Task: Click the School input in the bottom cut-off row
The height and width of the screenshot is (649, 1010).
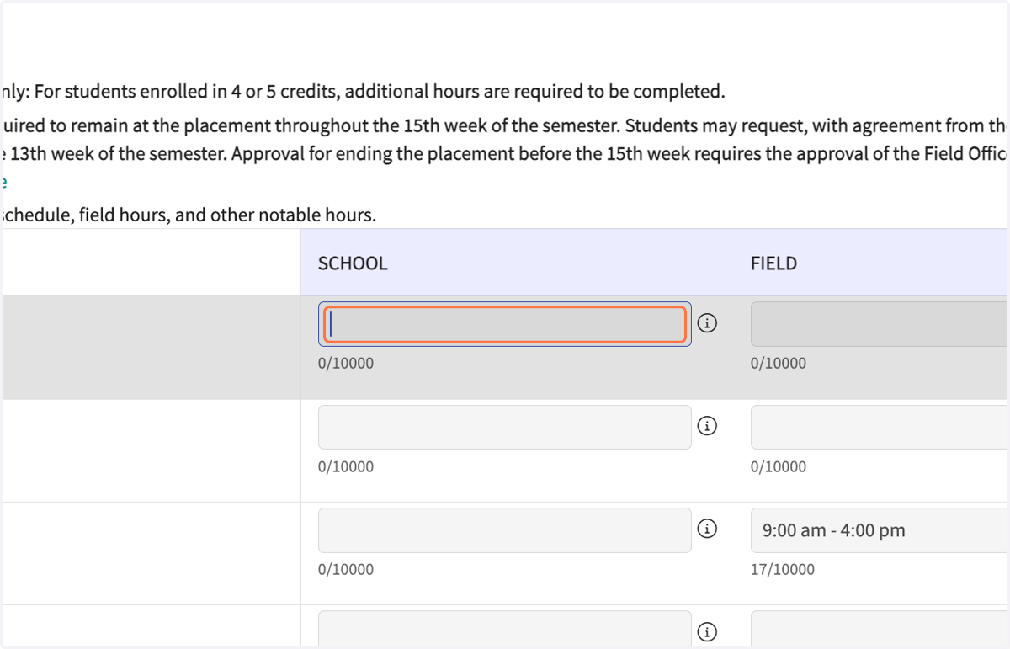Action: click(505, 630)
